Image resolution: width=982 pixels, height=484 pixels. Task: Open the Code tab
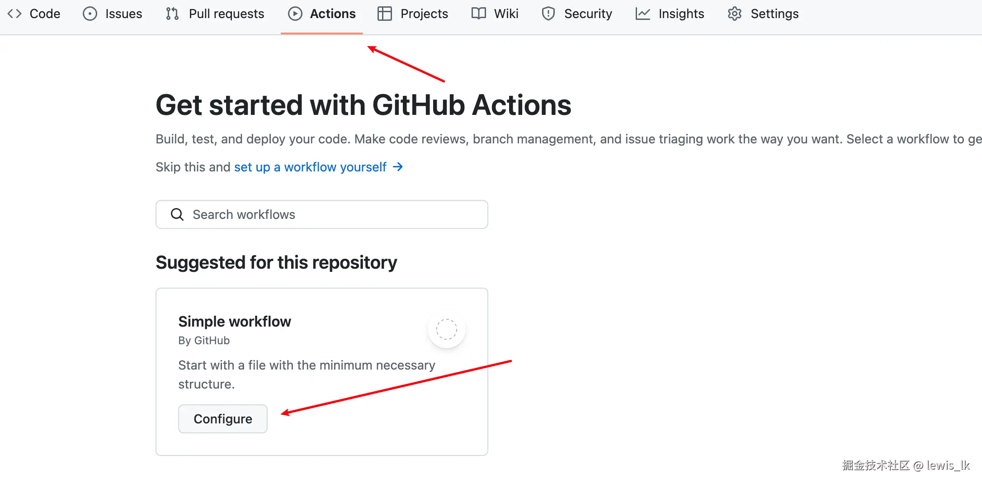pos(45,14)
